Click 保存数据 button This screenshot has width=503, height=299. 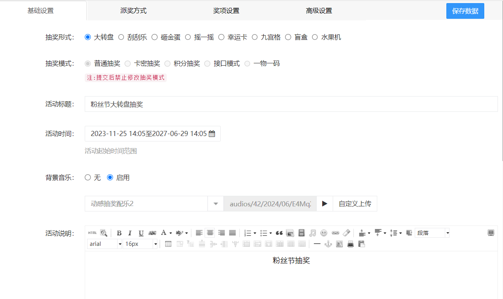point(465,11)
